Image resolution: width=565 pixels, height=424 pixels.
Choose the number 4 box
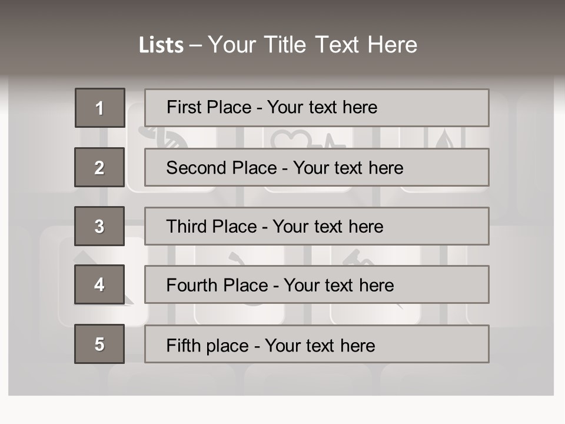tap(99, 284)
